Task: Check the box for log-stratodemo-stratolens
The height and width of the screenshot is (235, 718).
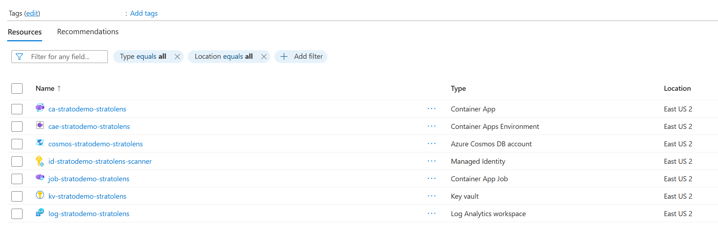Action: point(17,214)
